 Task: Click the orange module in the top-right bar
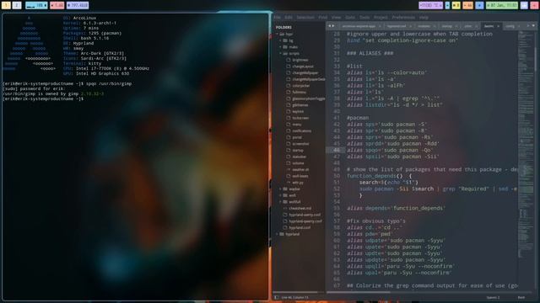(x=467, y=5)
